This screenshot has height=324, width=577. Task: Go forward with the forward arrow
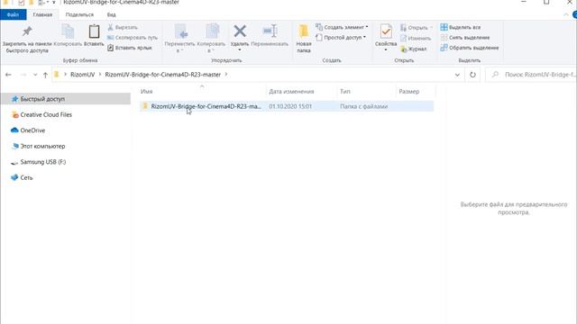[23, 75]
